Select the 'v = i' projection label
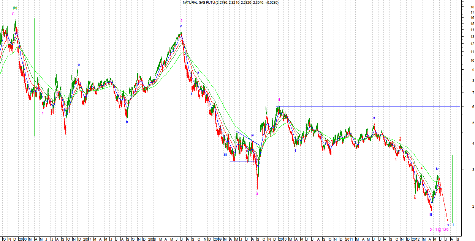The image size is (475, 241). [450, 224]
